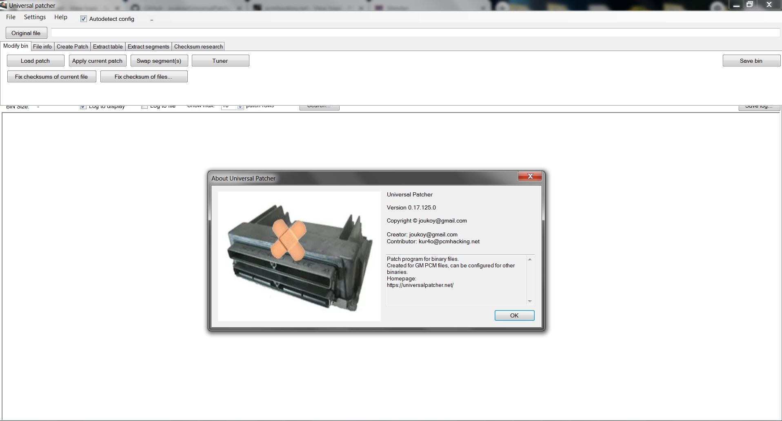Open the Create Patch tab
Screen dimensions: 782x421
coord(72,46)
